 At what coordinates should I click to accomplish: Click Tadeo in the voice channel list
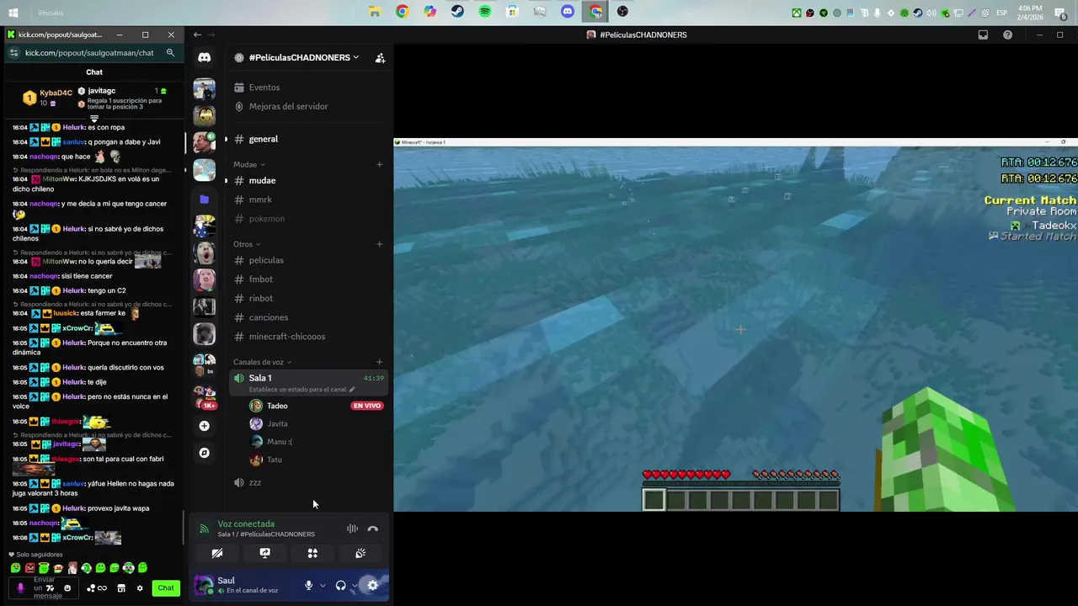point(277,406)
